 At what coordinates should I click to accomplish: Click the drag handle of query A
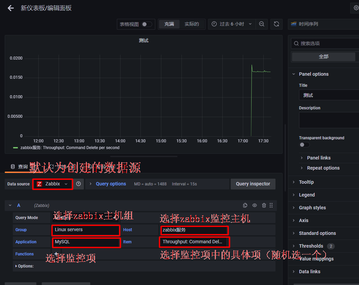click(x=271, y=205)
